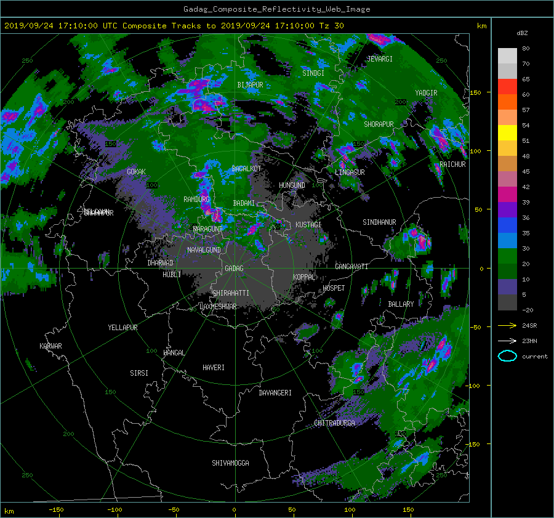
Task: Click the 23MN white arrow legend icon
Action: click(507, 341)
